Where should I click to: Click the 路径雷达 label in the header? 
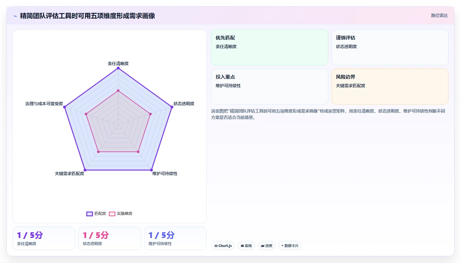439,15
